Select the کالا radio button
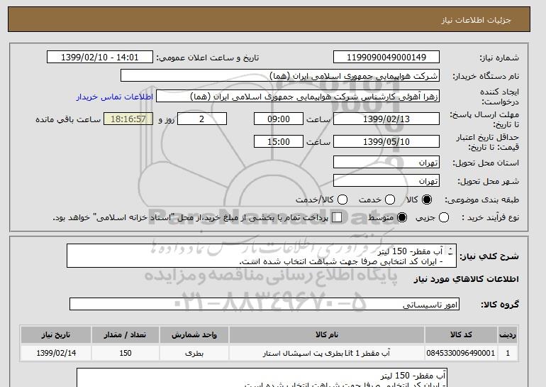This screenshot has height=387, width=546. [427, 200]
